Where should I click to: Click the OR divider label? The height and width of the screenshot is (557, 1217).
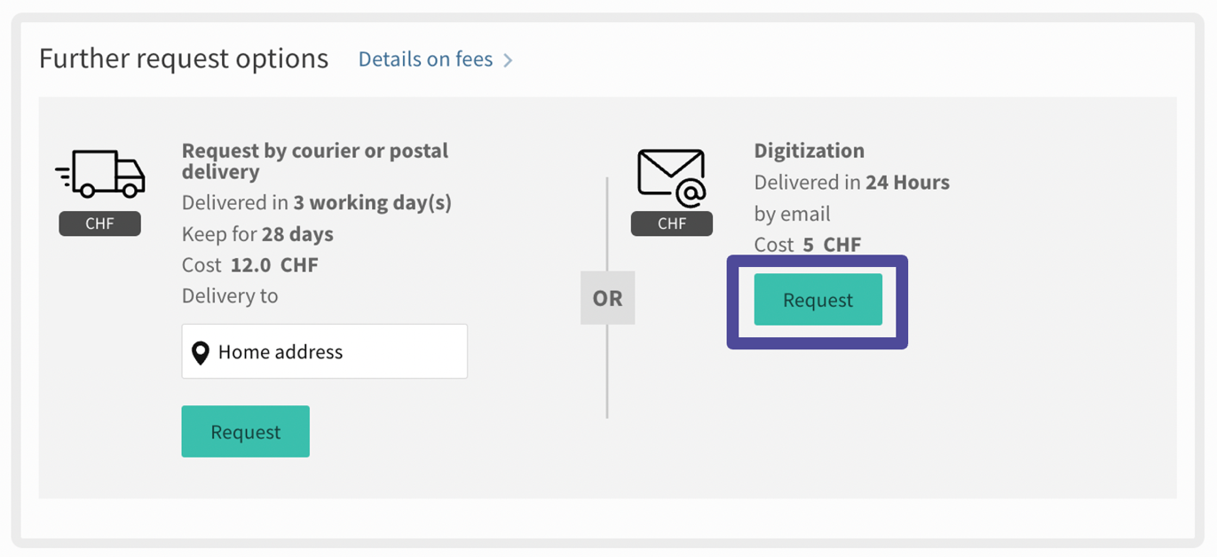point(607,298)
